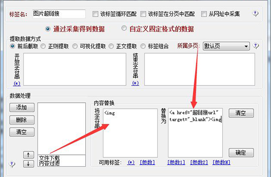Select 自定义固定格式的数据 radio option
The width and height of the screenshot is (271, 177).
[124, 28]
